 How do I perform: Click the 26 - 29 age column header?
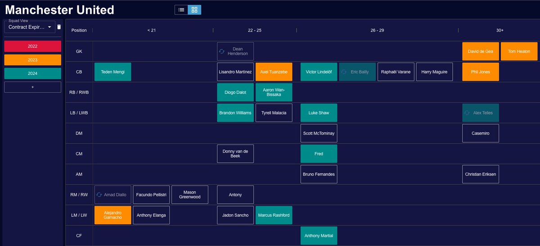click(377, 31)
